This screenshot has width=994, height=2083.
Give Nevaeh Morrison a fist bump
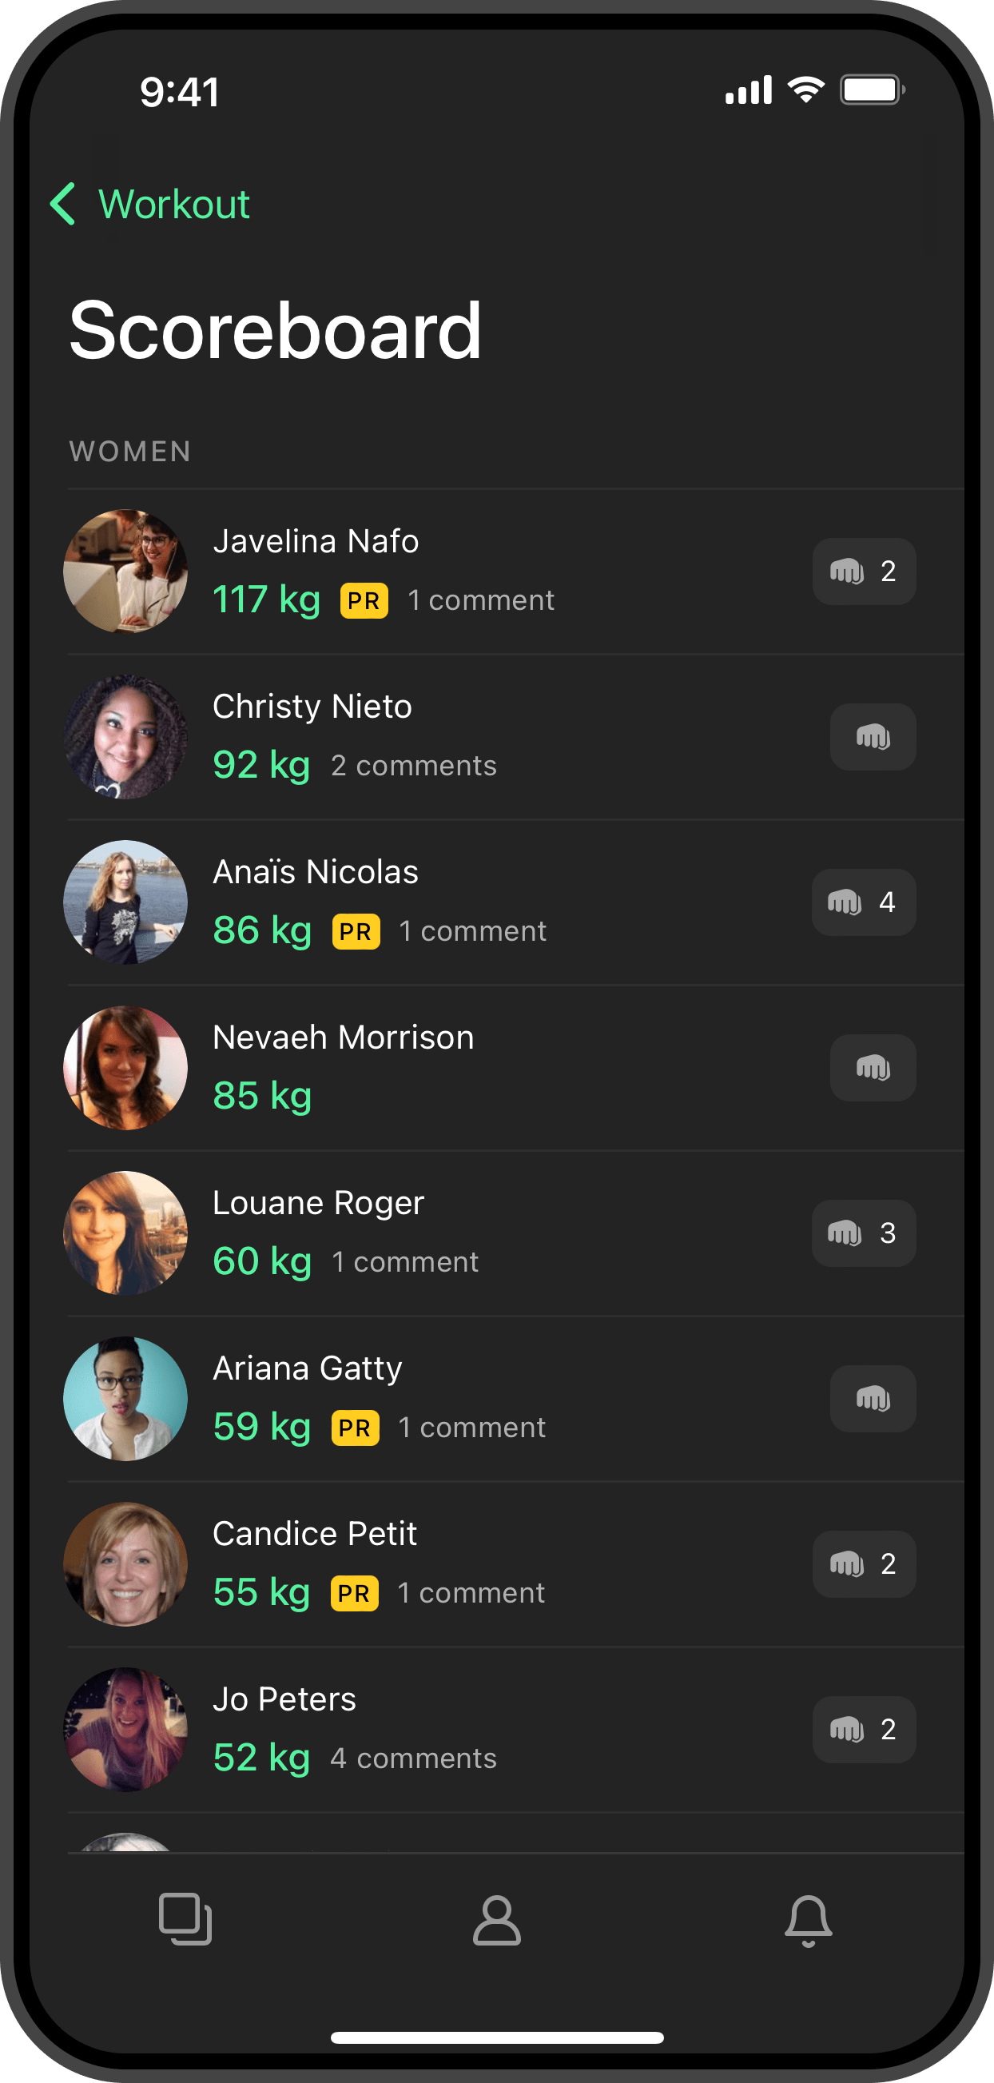873,1068
